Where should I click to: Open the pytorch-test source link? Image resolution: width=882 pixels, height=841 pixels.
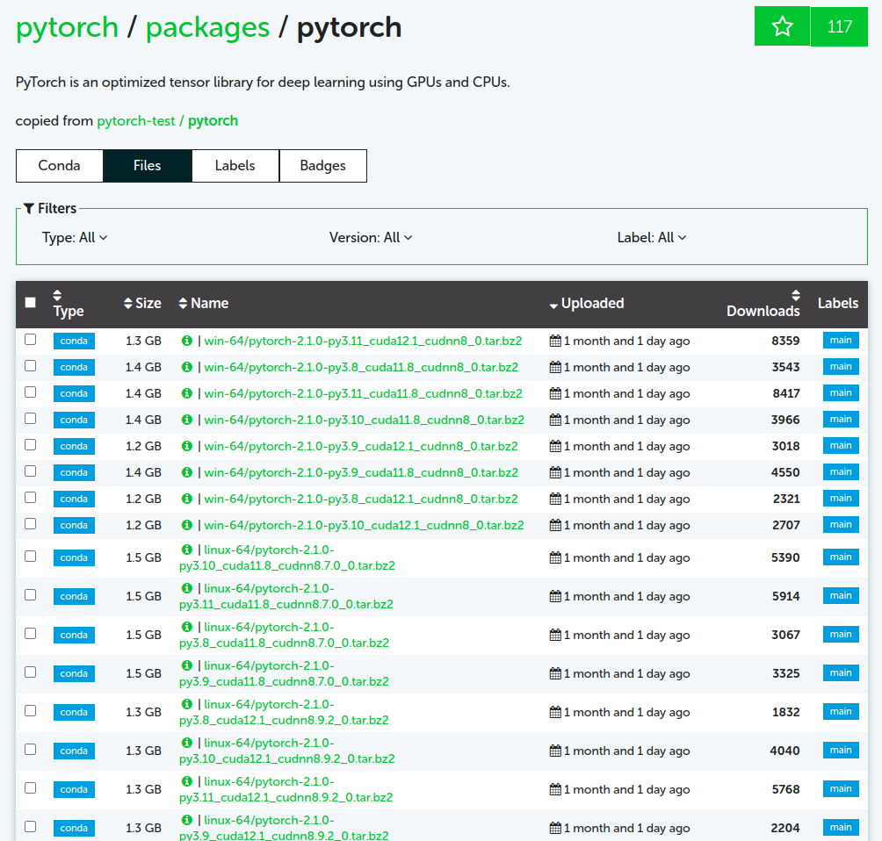click(135, 121)
